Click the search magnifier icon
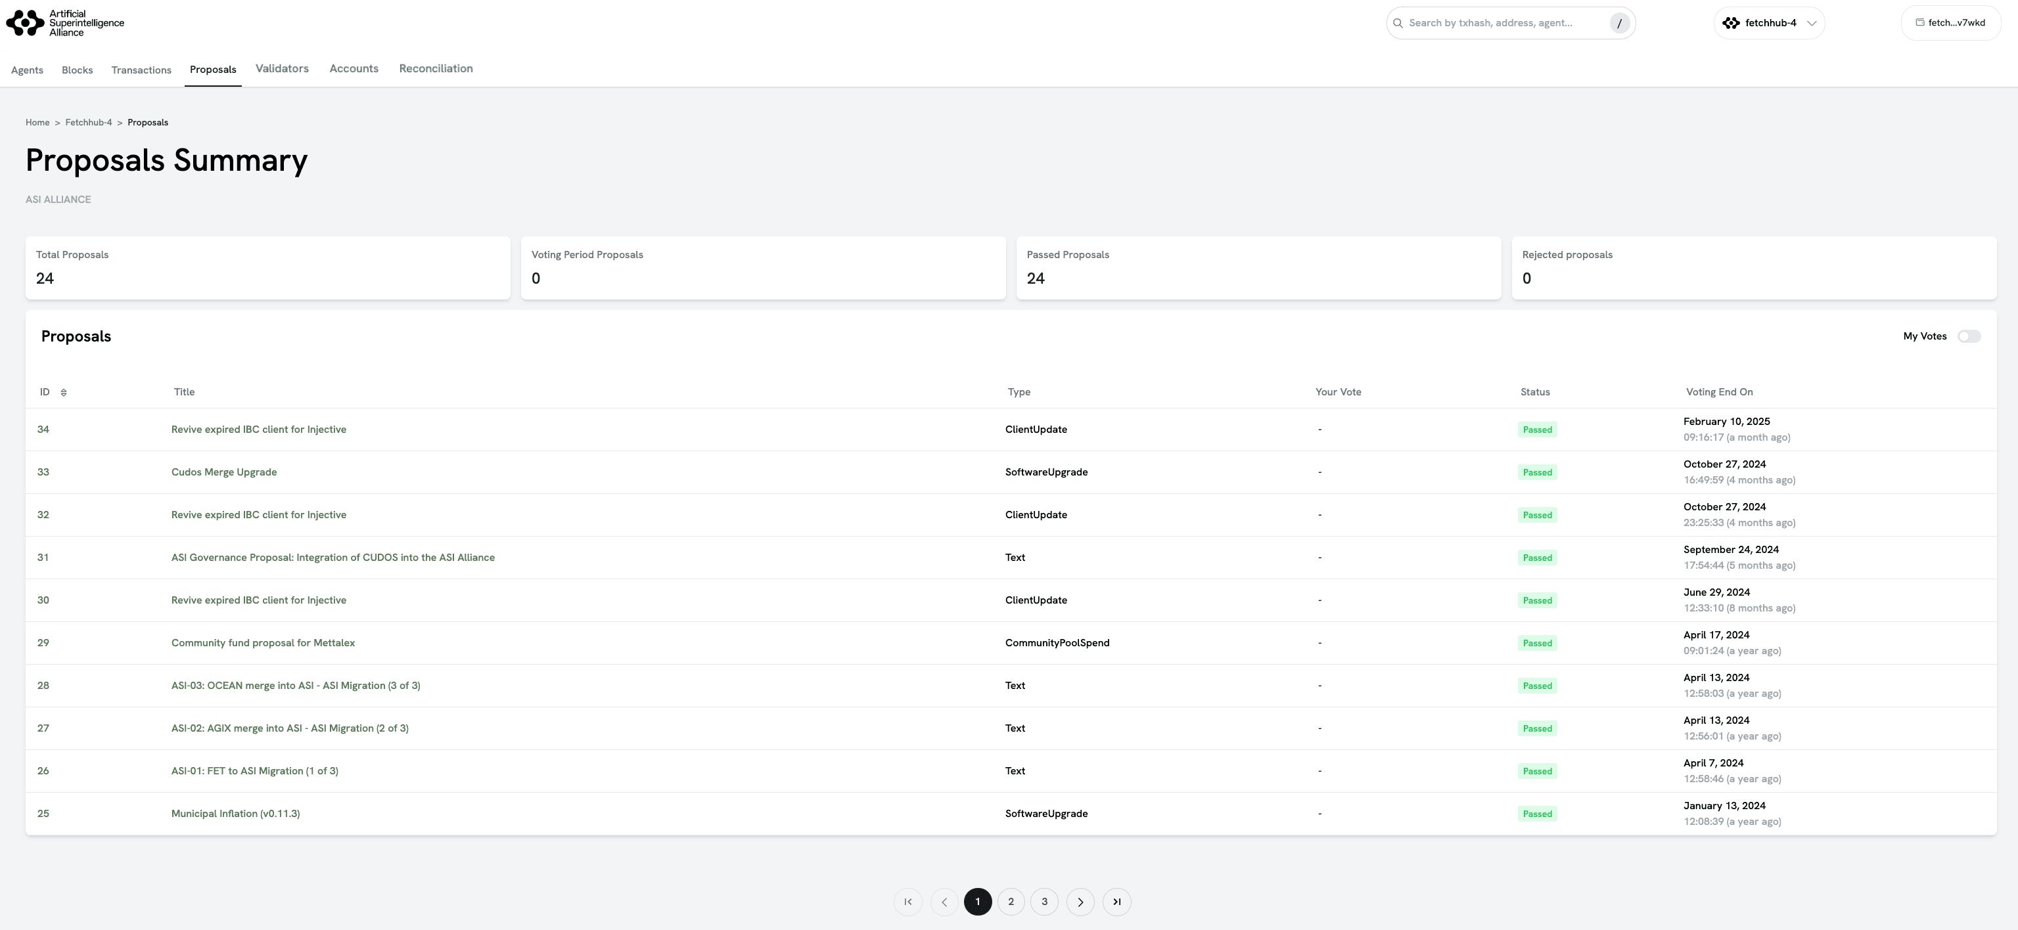 pyautogui.click(x=1398, y=23)
